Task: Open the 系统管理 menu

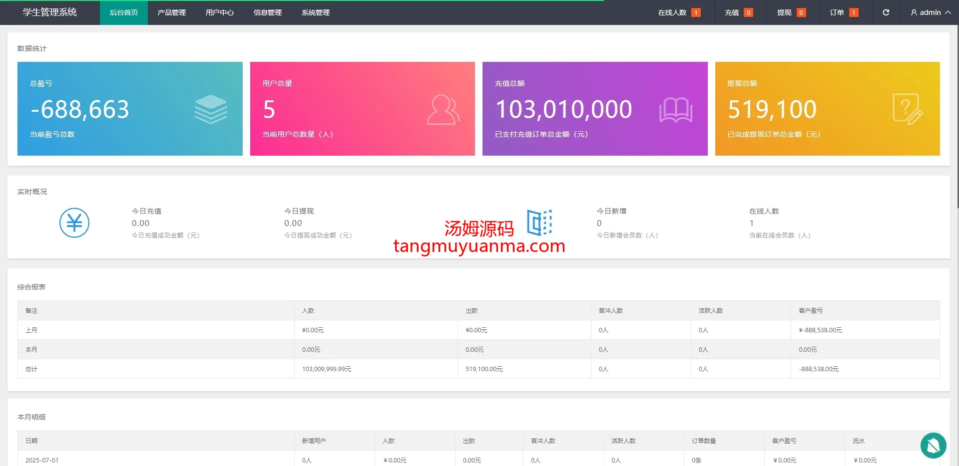Action: pos(316,12)
